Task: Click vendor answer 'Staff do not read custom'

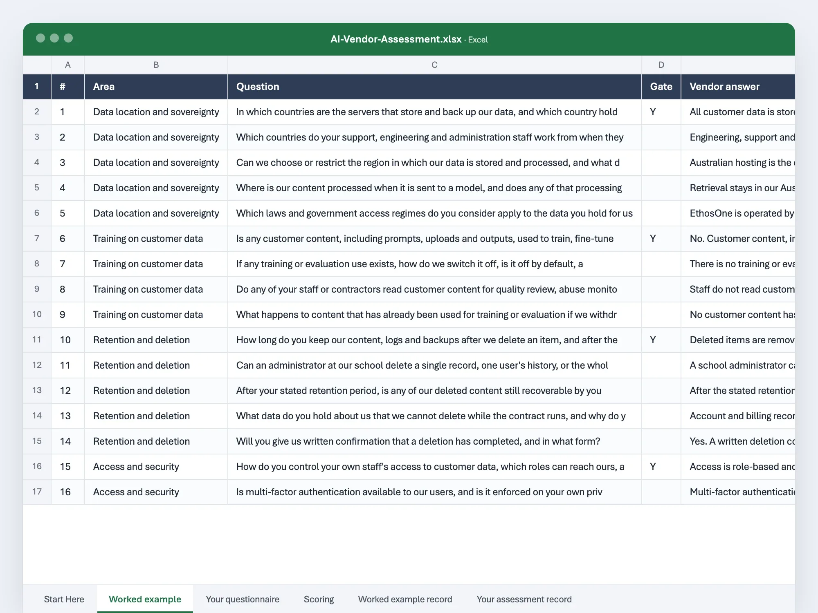Action: [x=738, y=289]
